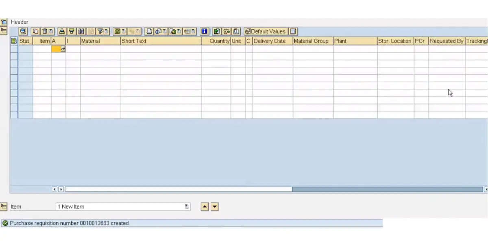Click first row Plant input cell
Viewport: 488px width, 244px height.
click(x=355, y=49)
